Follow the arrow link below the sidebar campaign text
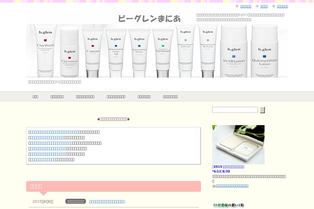Screen dimensions: 314x209 click(x=232, y=186)
